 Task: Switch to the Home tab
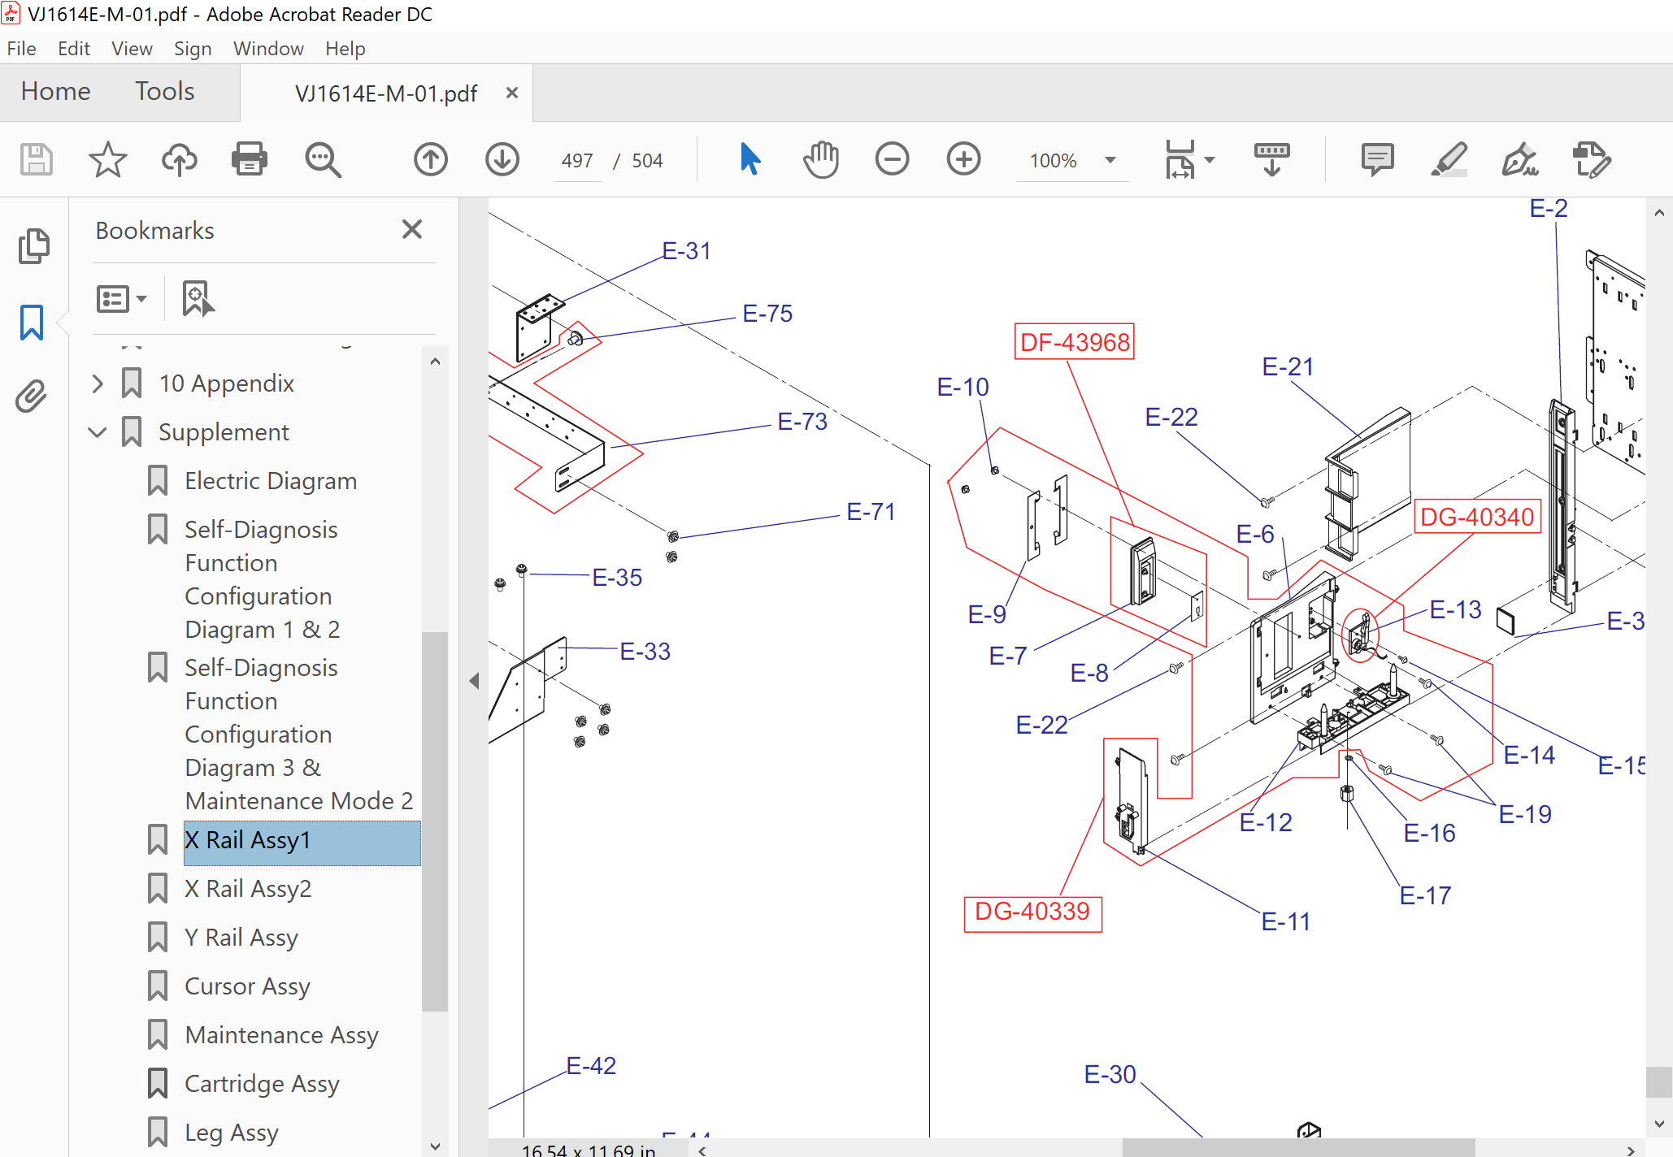(56, 91)
